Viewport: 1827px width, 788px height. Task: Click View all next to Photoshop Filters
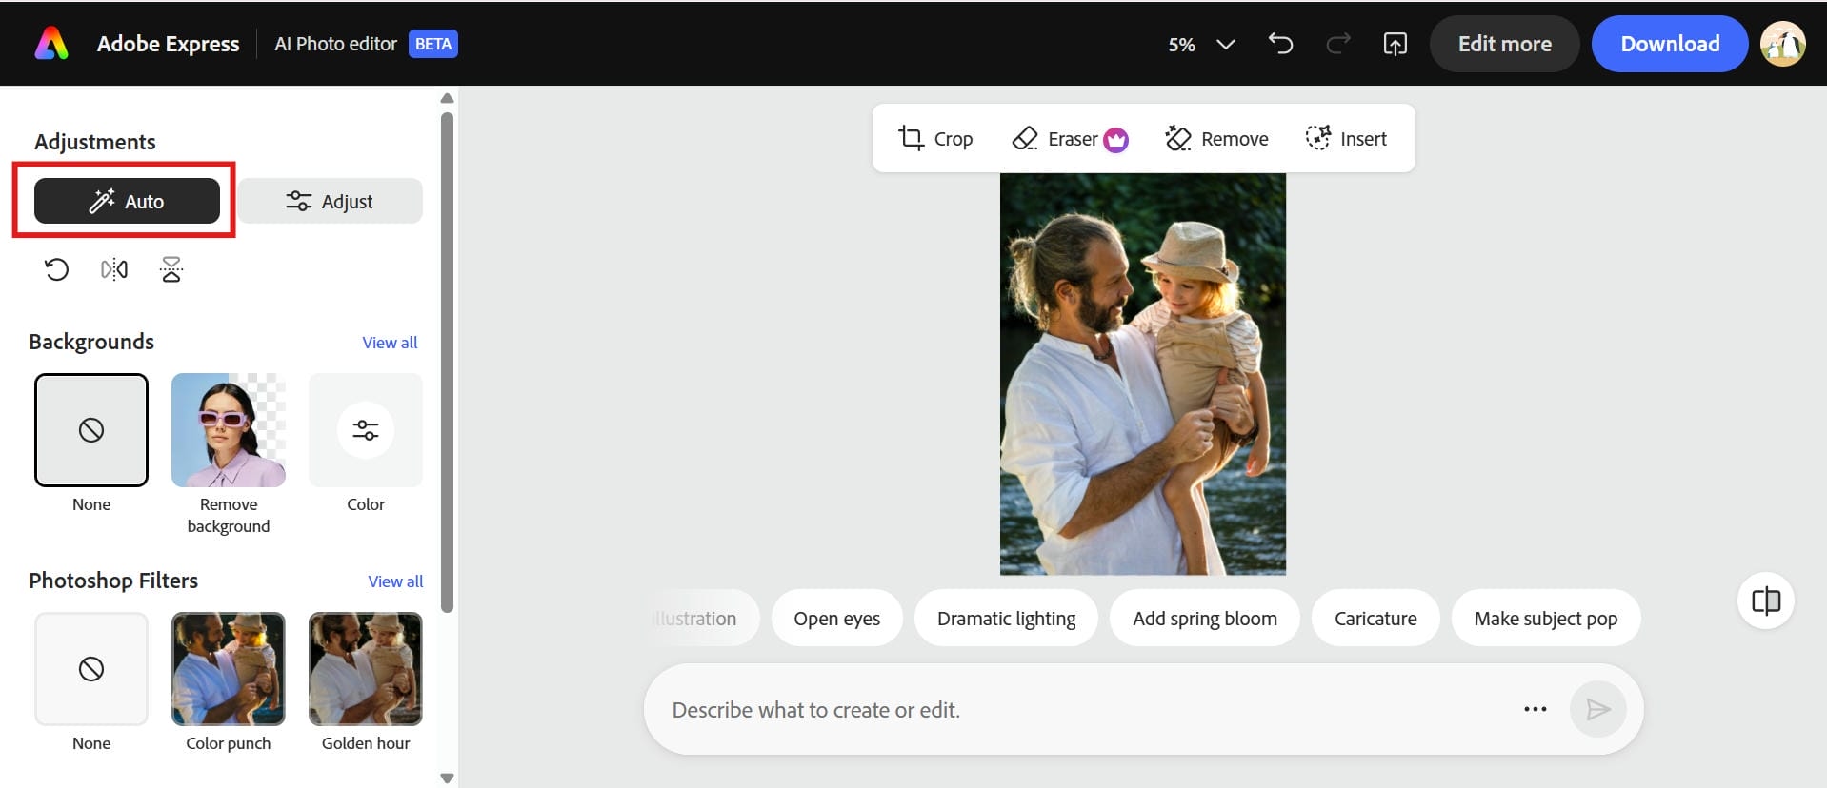click(395, 581)
